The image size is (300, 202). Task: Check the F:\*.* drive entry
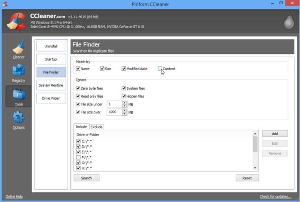[78, 157]
